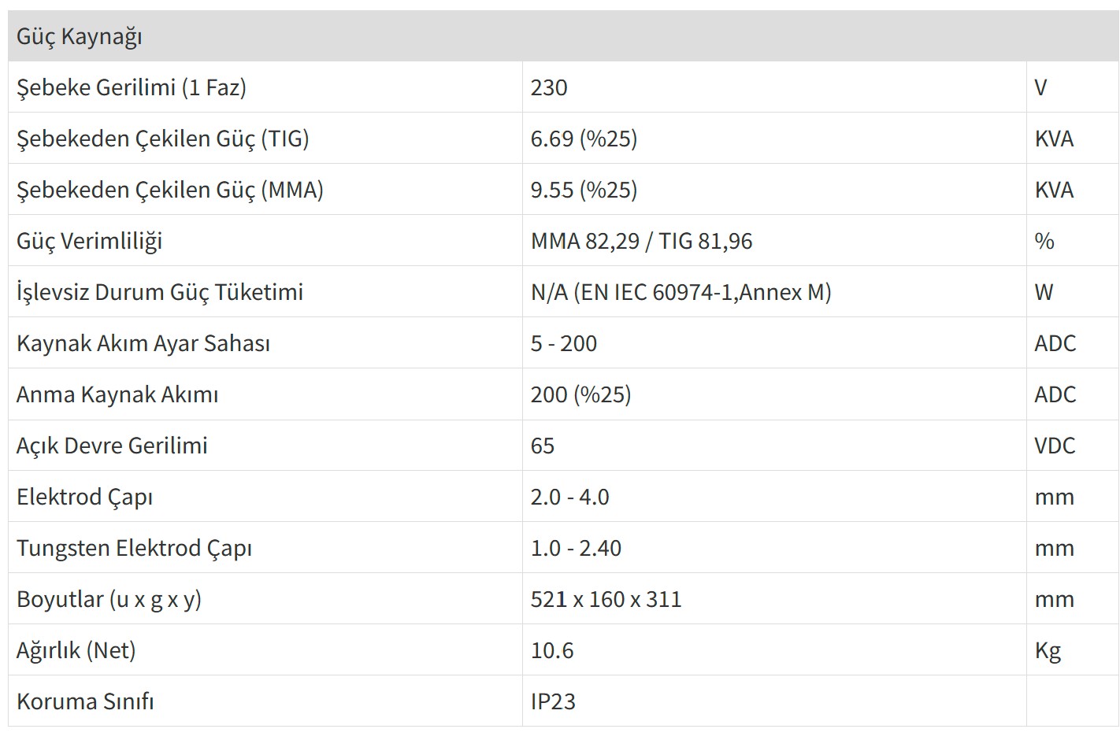
Task: Click the VDC unit cell
Action: pyautogui.click(x=1055, y=446)
